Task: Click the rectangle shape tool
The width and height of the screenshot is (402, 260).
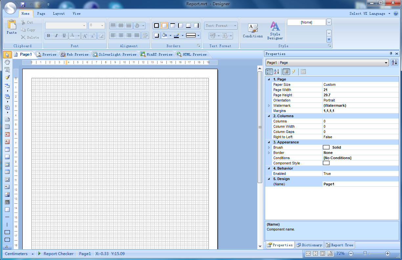Action: (x=7, y=232)
